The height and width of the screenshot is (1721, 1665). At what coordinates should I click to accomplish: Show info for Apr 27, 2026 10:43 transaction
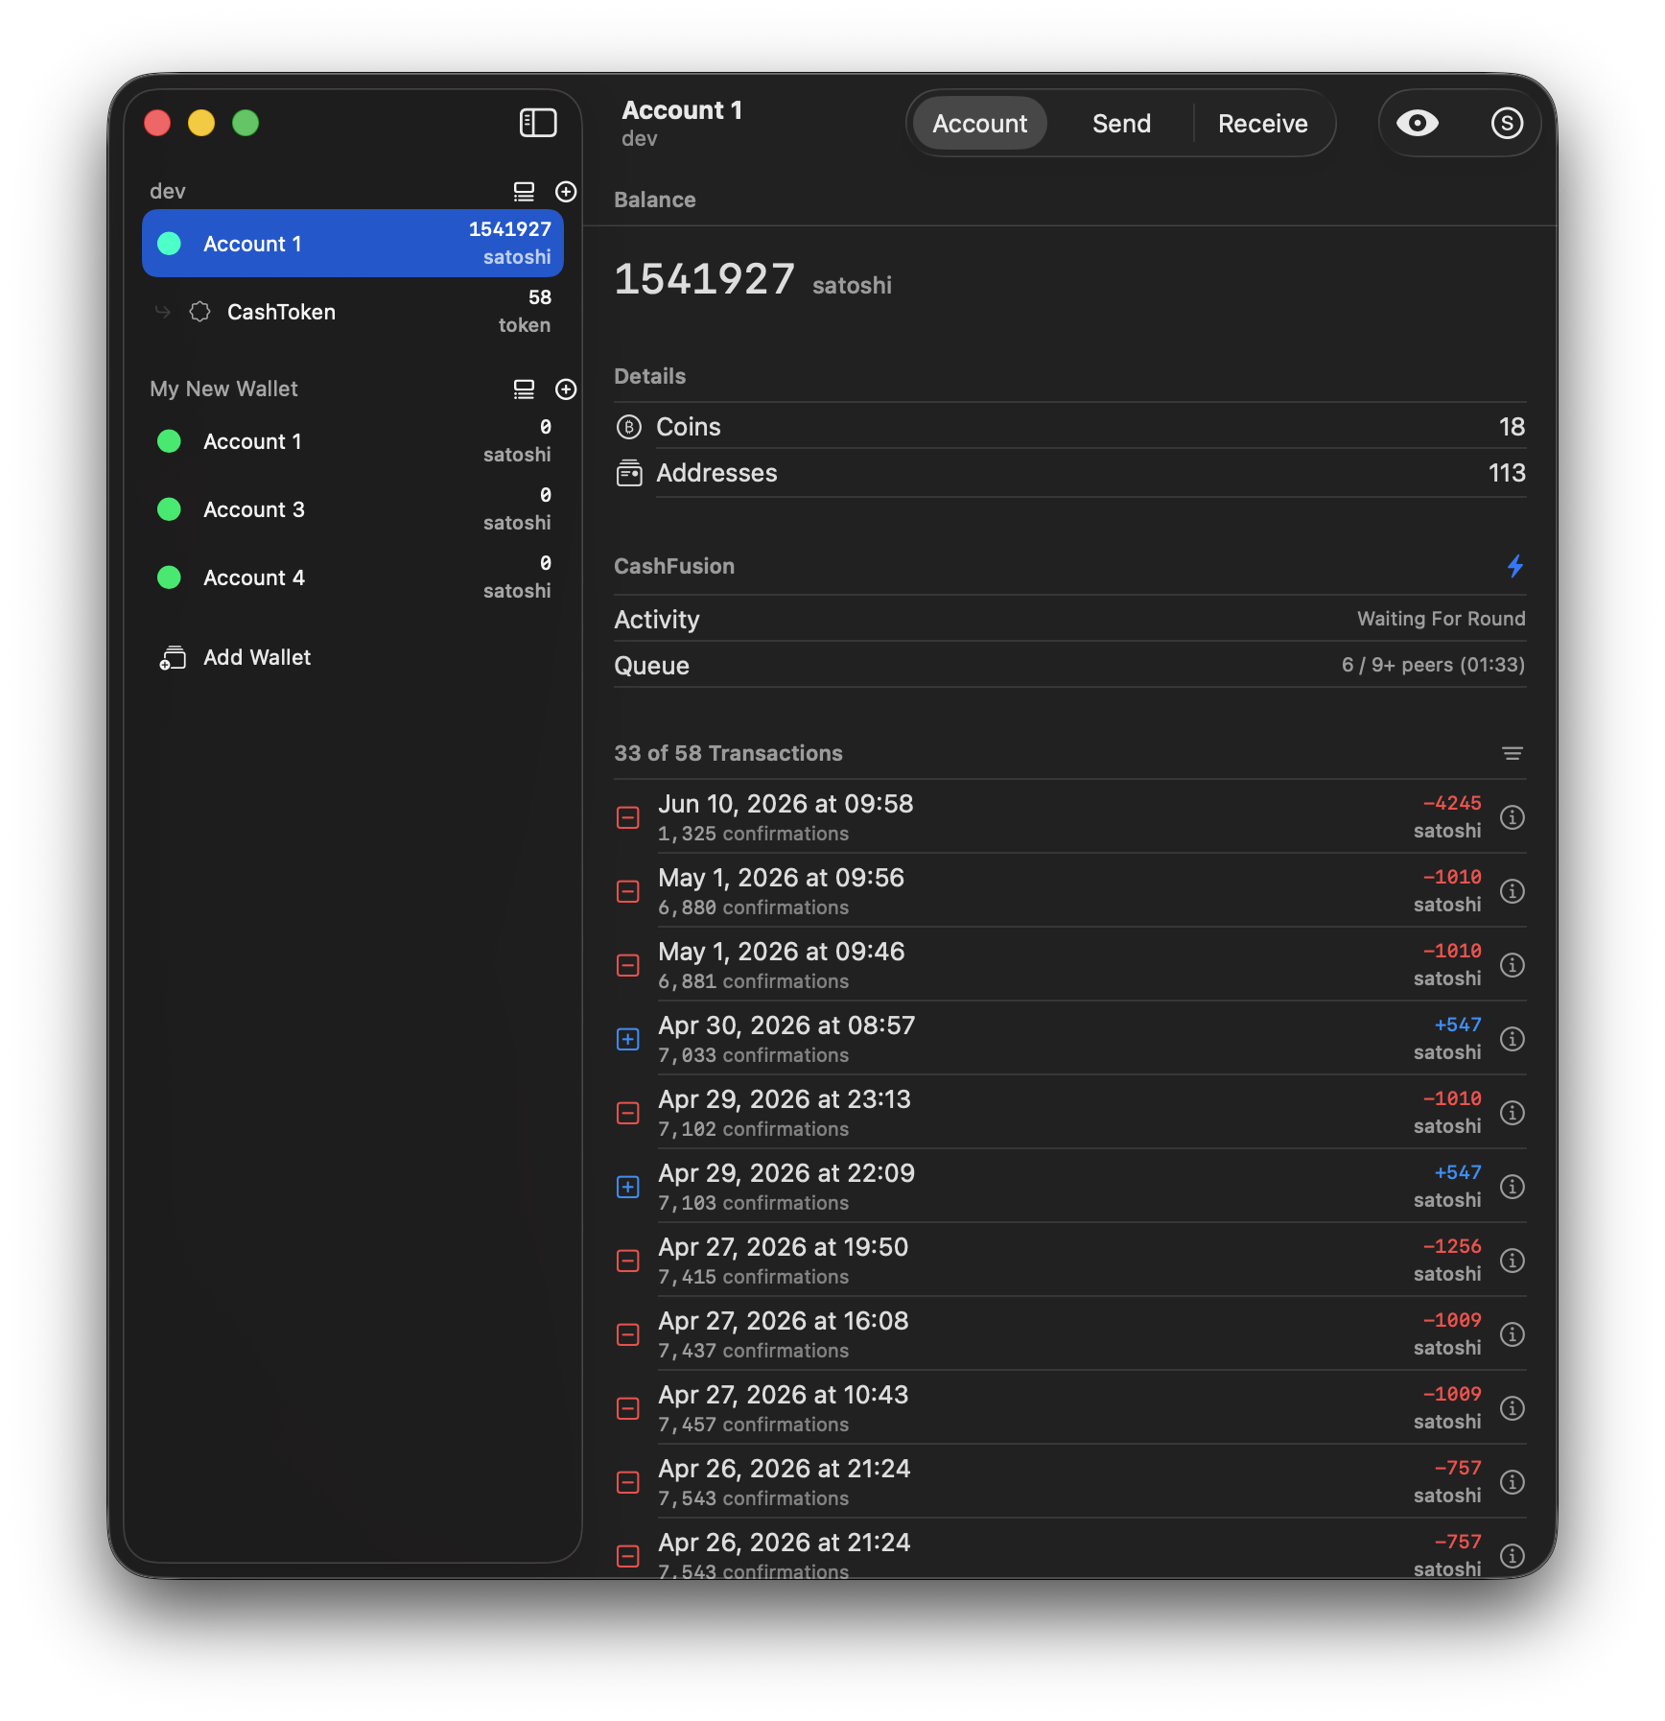click(1513, 1408)
